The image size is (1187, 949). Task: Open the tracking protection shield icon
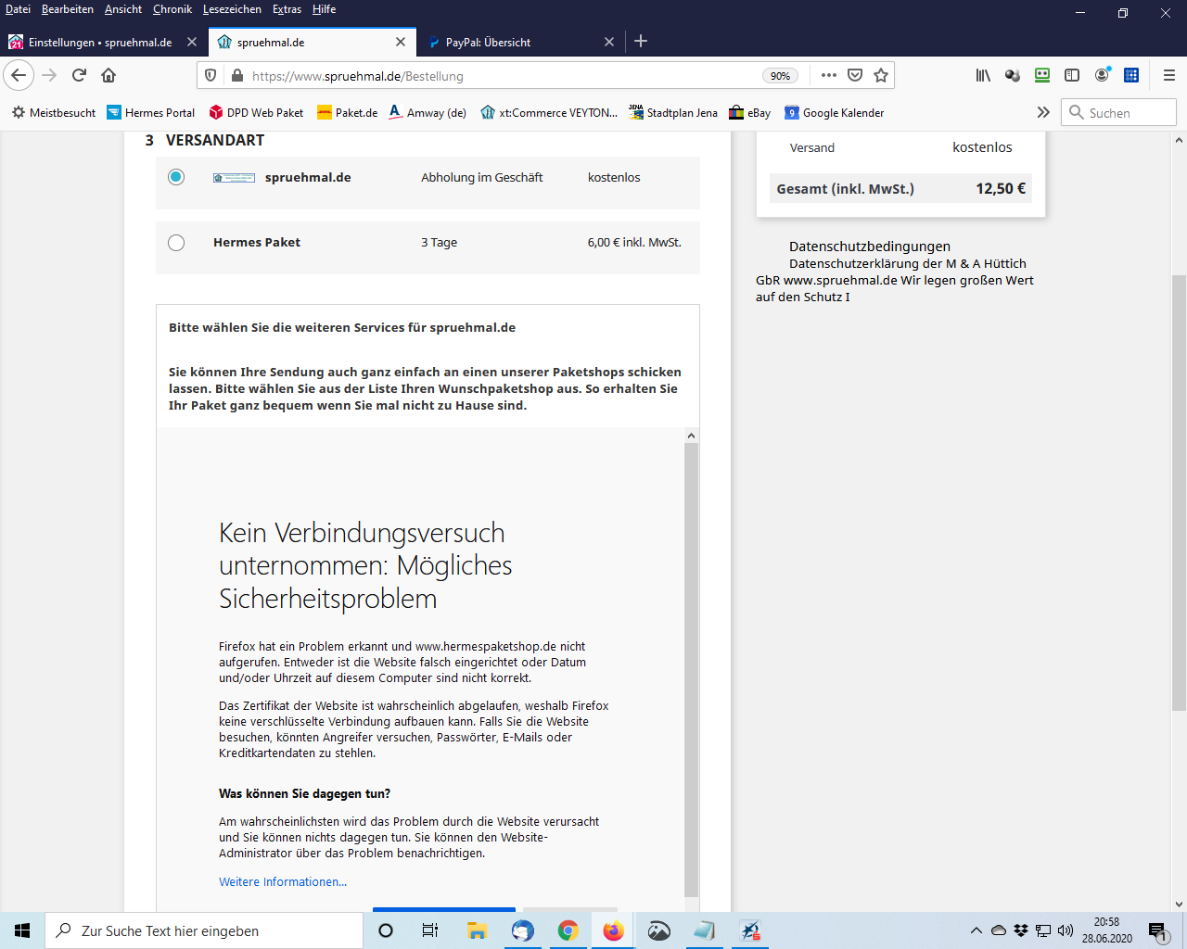(x=211, y=76)
